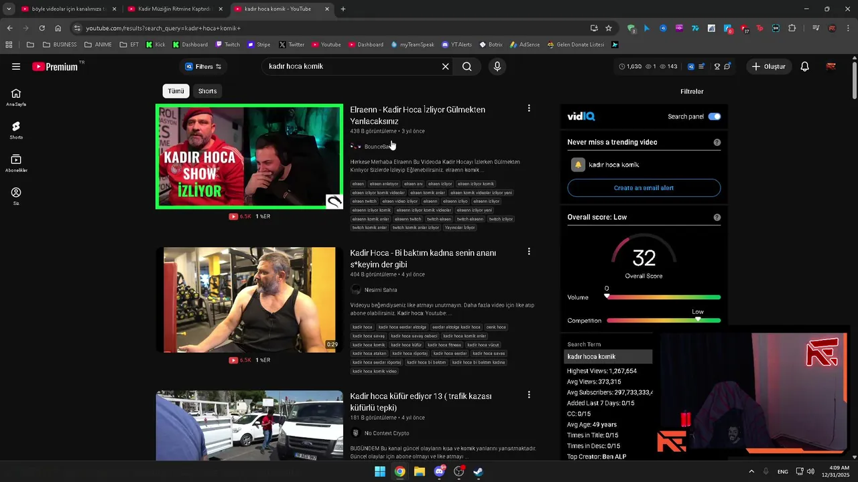Toggle the vidIQ Search panel switch
This screenshot has width=858, height=482.
tap(715, 116)
